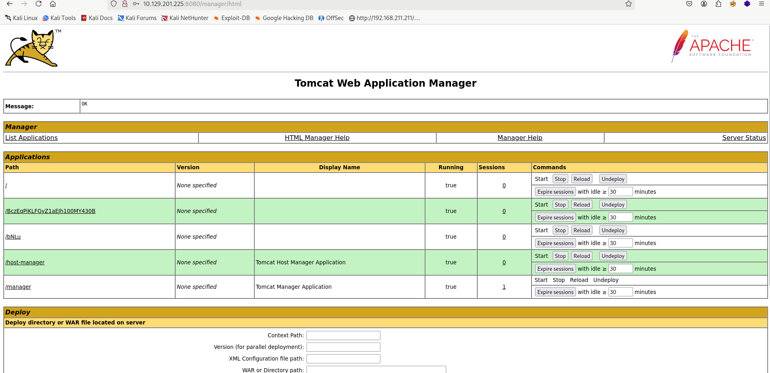770x373 pixels.
Task: Open the OffSec bookmark
Action: pos(331,18)
